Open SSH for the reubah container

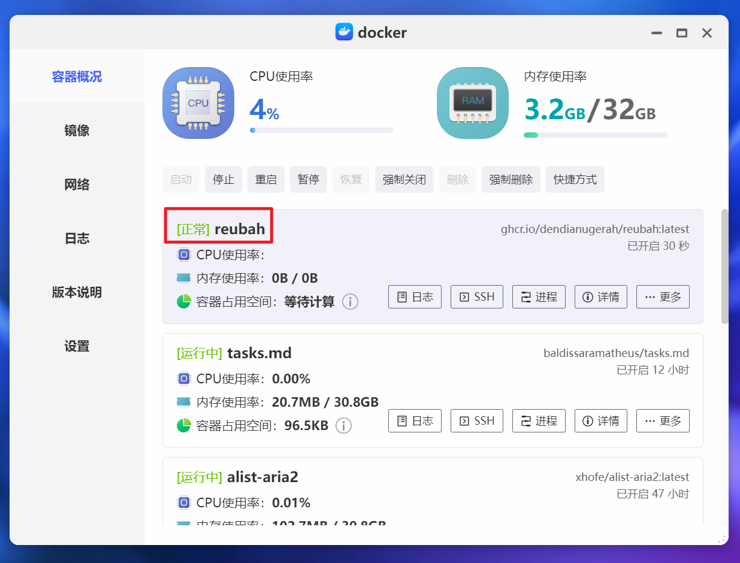pyautogui.click(x=476, y=296)
